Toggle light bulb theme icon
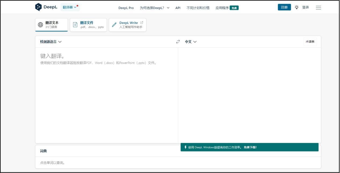340x173 pixels. pyautogui.click(x=296, y=8)
